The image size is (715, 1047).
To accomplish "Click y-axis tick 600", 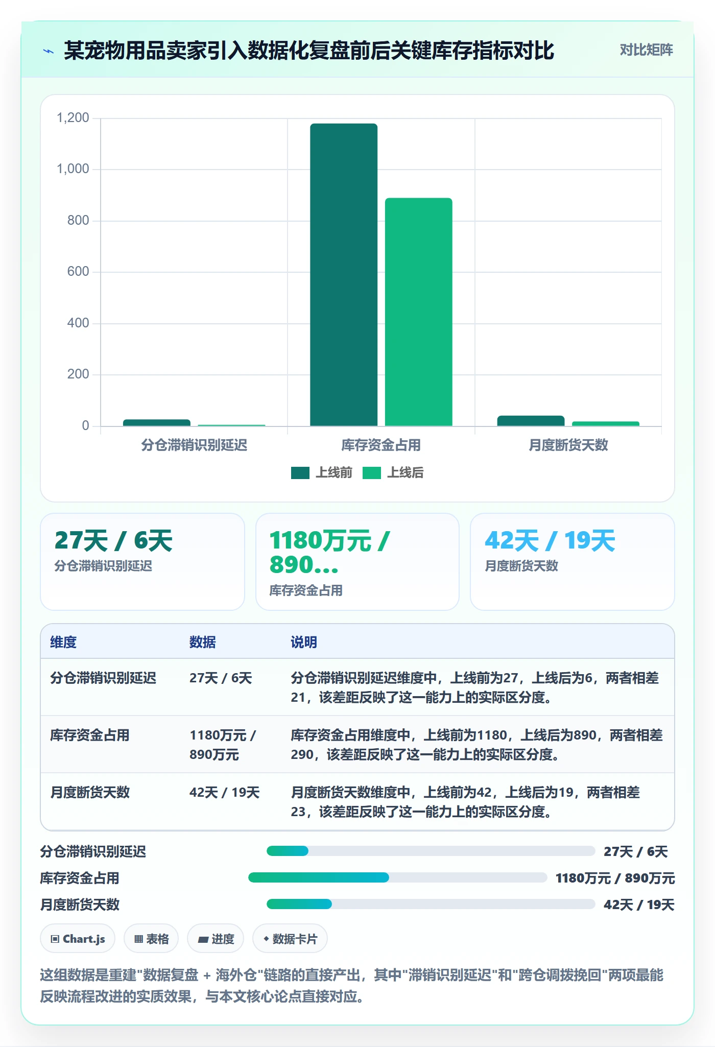I will pyautogui.click(x=78, y=271).
